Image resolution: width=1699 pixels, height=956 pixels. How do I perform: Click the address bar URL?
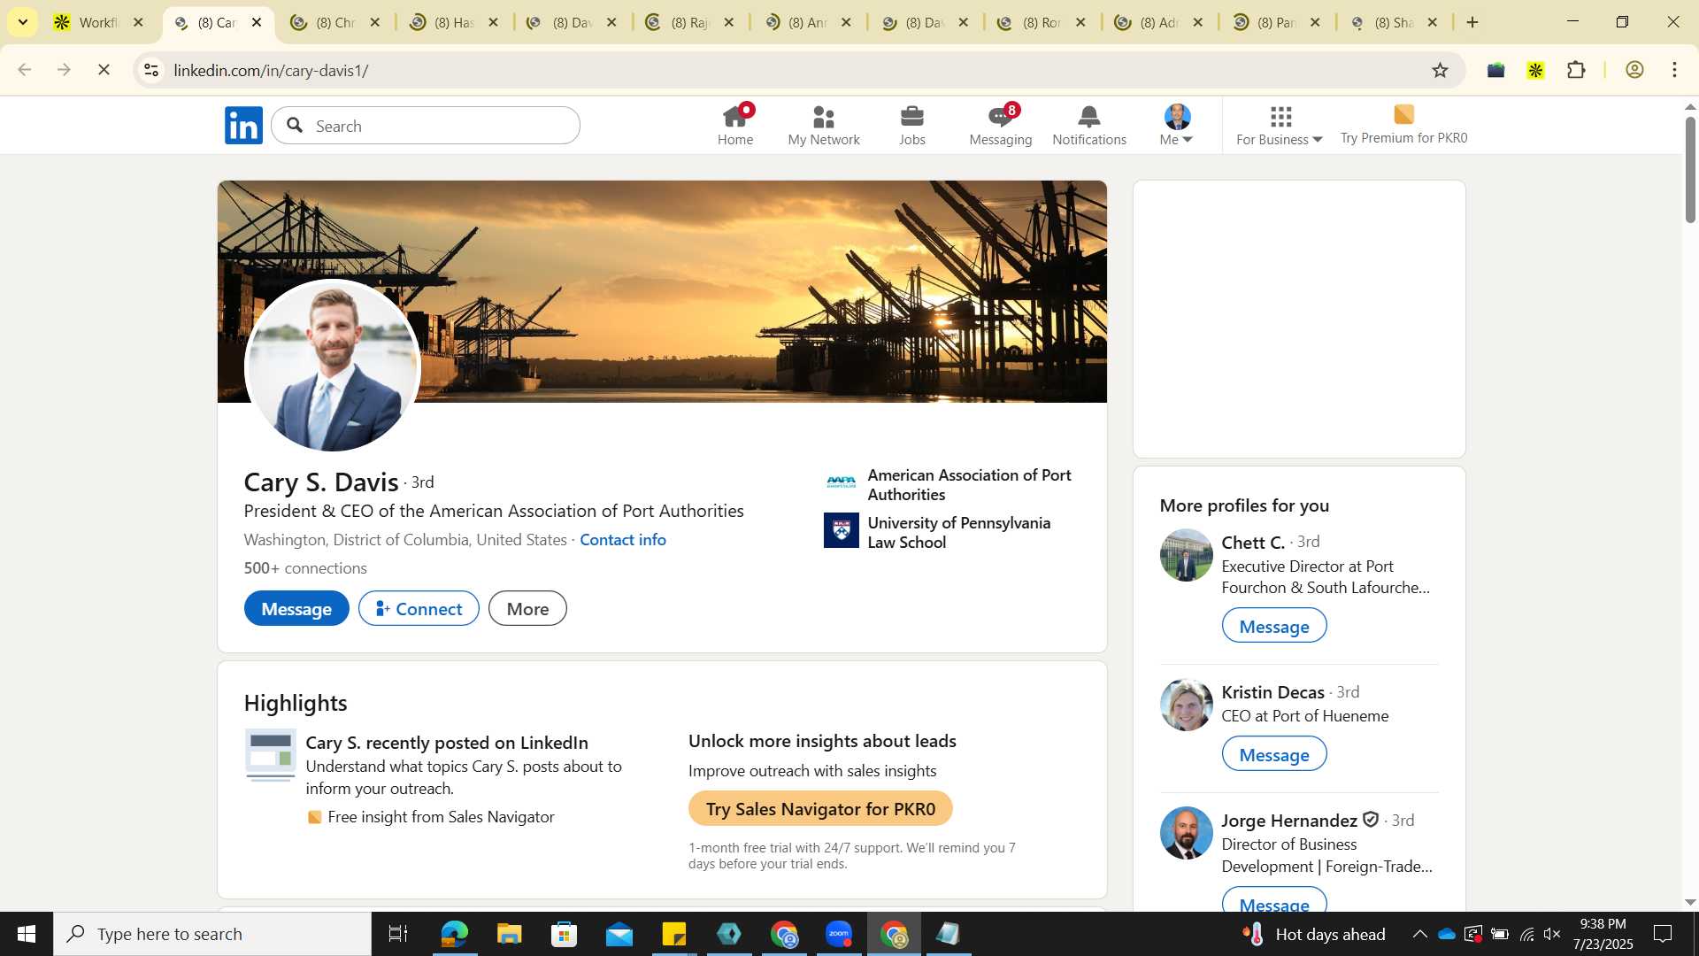[x=271, y=70]
